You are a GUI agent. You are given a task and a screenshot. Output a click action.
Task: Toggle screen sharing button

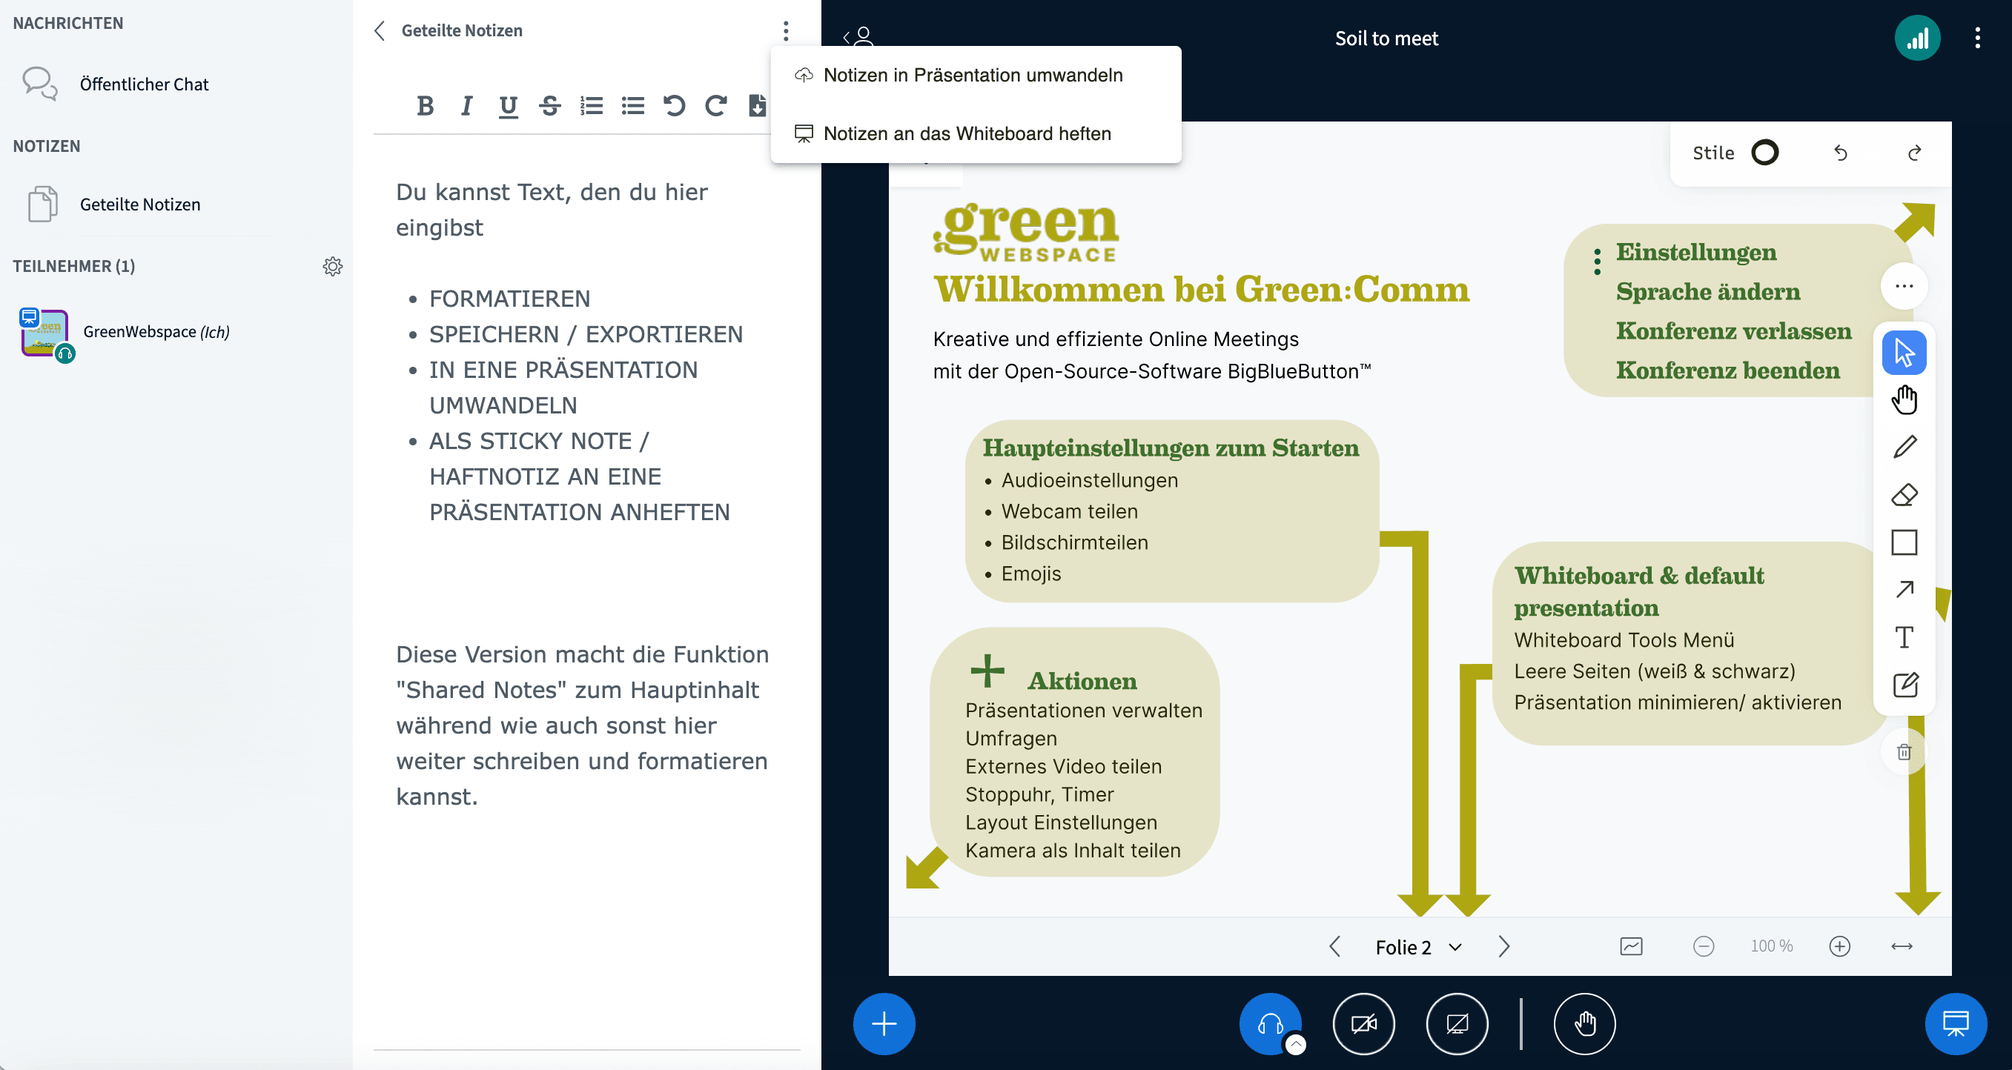[1457, 1023]
